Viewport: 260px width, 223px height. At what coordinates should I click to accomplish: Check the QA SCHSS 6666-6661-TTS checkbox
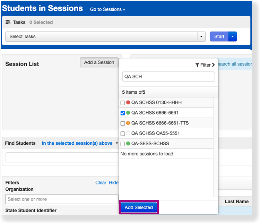pyautogui.click(x=123, y=123)
